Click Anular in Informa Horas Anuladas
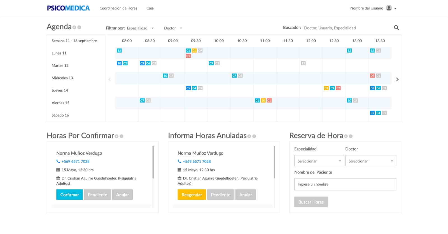This screenshot has width=448, height=234. (x=246, y=195)
